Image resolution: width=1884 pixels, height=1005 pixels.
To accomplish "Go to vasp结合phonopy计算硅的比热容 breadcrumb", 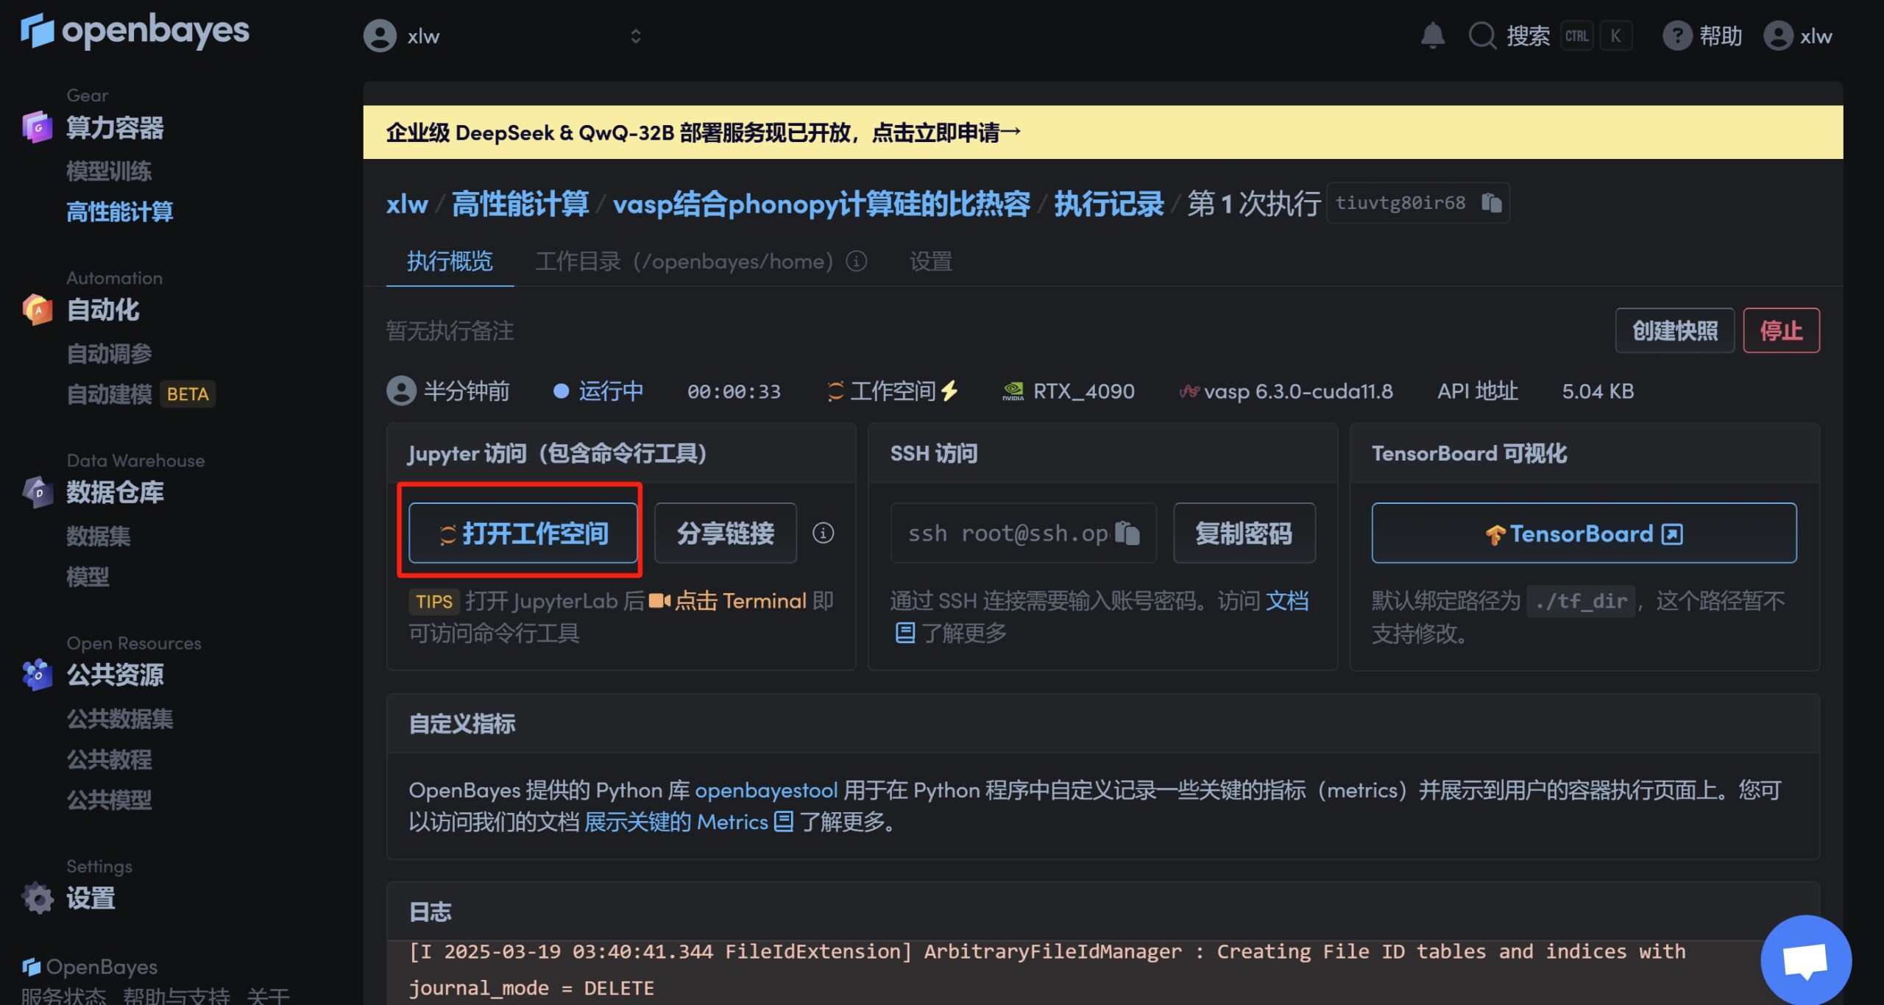I will 821,204.
